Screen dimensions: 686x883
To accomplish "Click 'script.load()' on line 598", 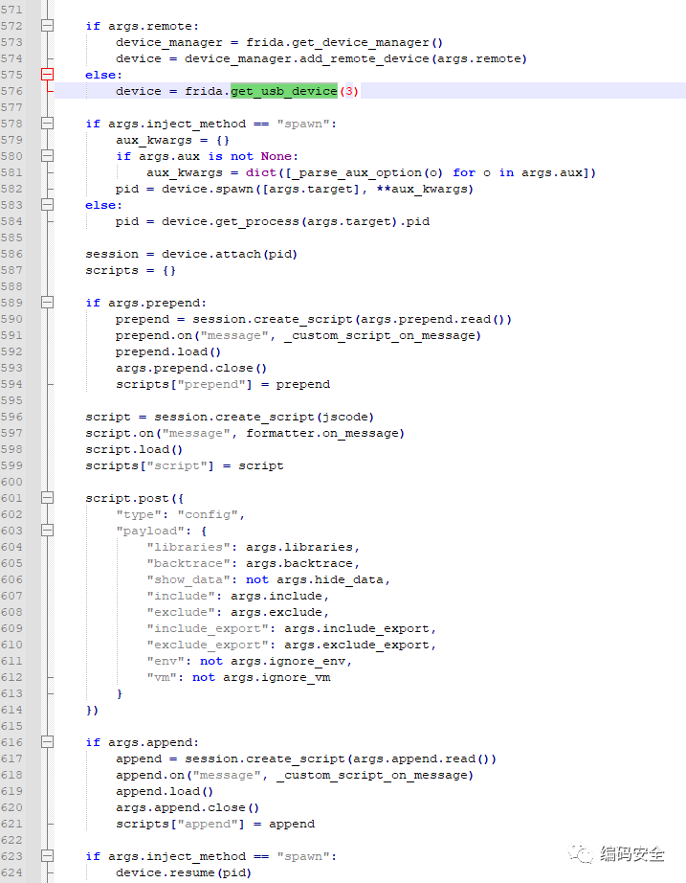I will (x=134, y=450).
